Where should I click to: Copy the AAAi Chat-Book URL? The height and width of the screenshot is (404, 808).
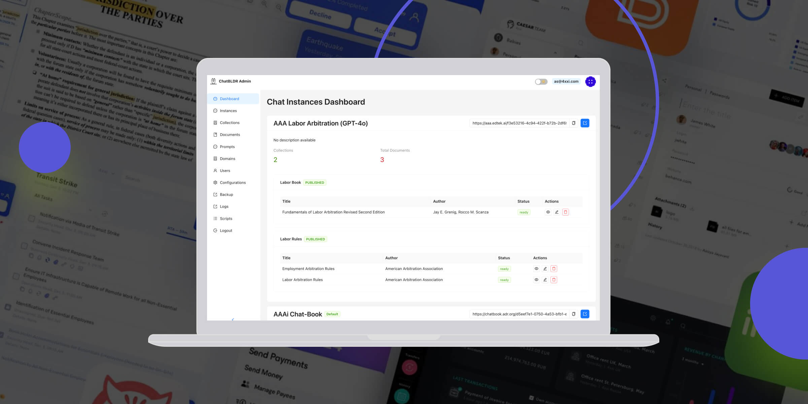[574, 314]
